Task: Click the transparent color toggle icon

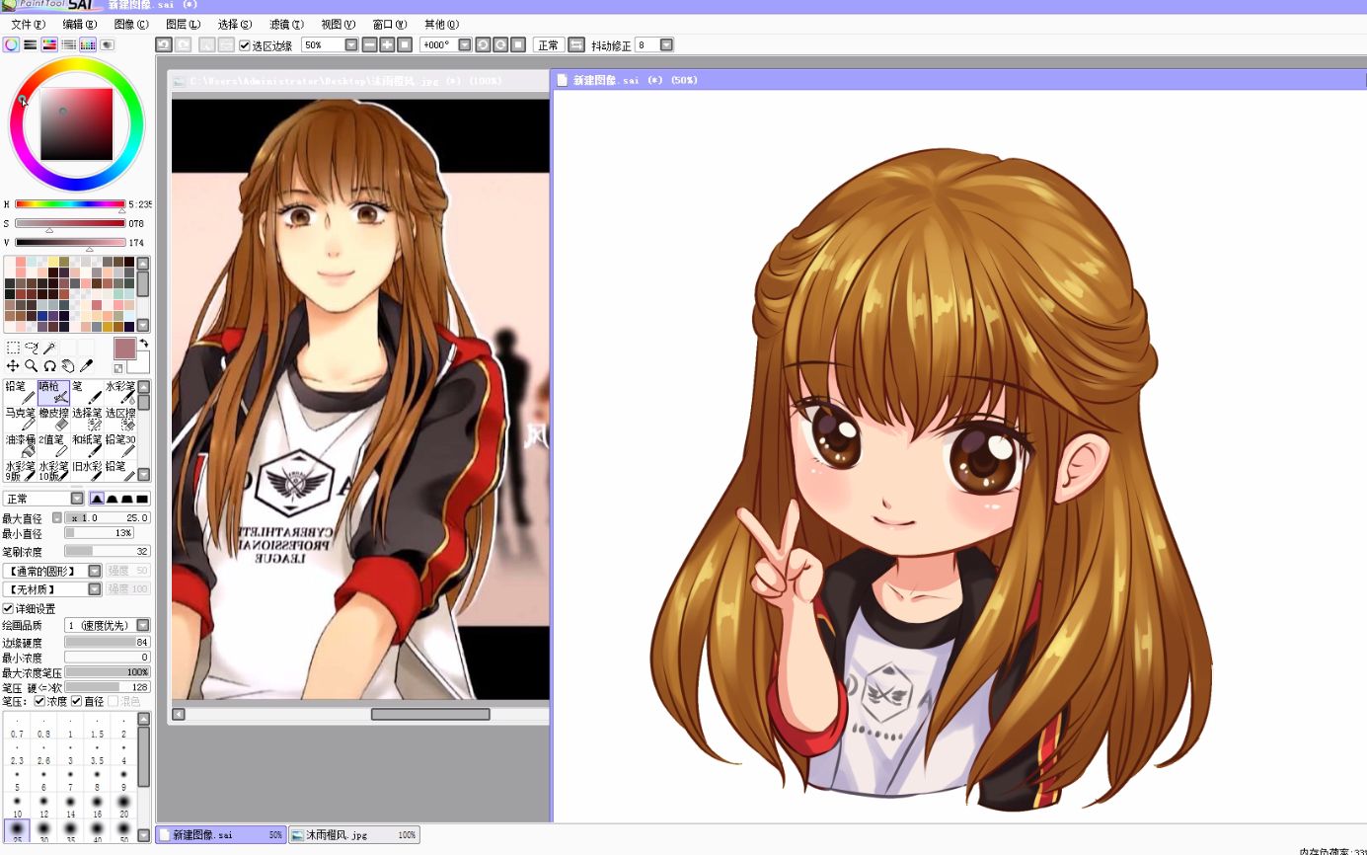Action: [118, 369]
